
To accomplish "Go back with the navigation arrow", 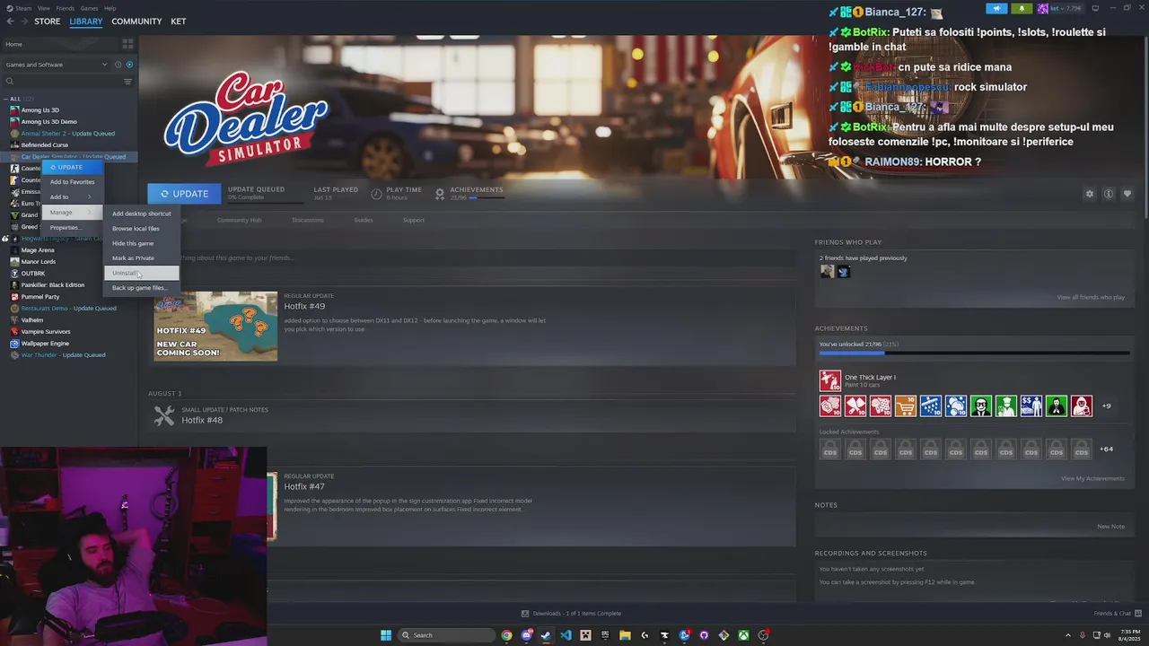I will tap(10, 22).
